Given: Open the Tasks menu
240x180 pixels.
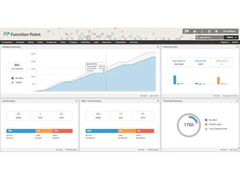Looking at the screenshot, I should tap(63, 42).
